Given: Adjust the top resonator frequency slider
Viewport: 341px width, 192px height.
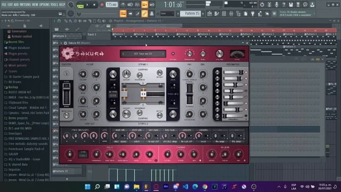Looking at the screenshot, I should [x=233, y=72].
